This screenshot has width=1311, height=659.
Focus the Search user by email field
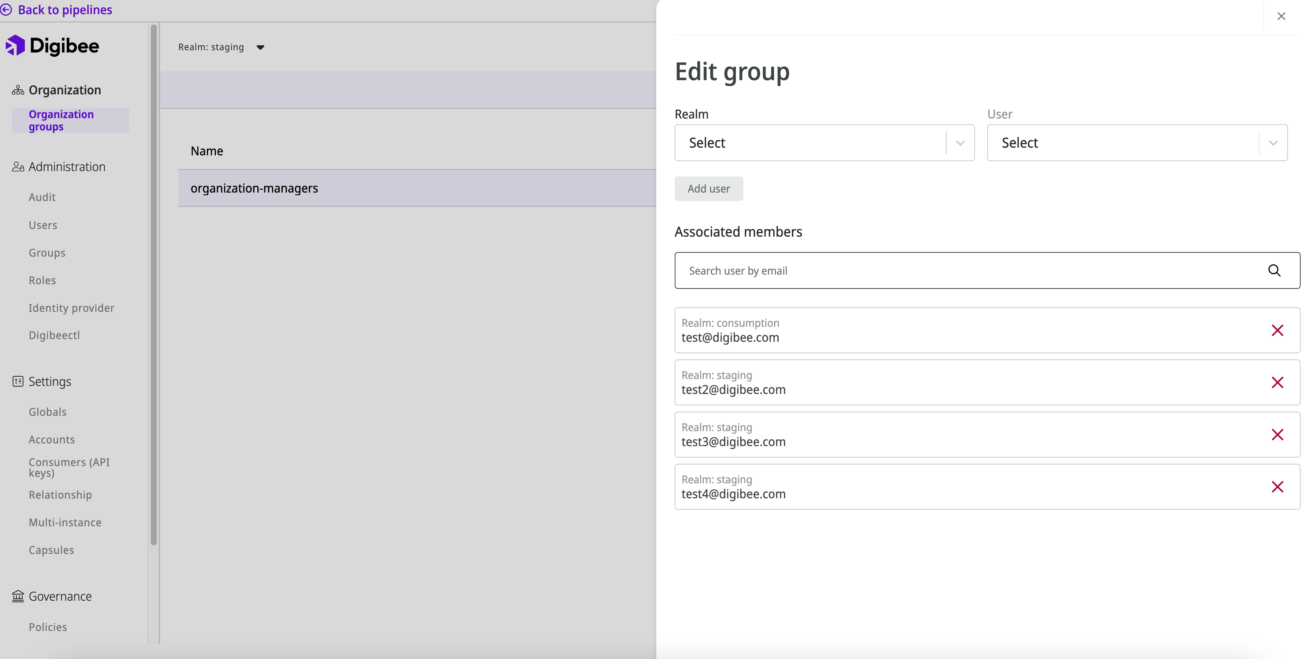pyautogui.click(x=967, y=271)
